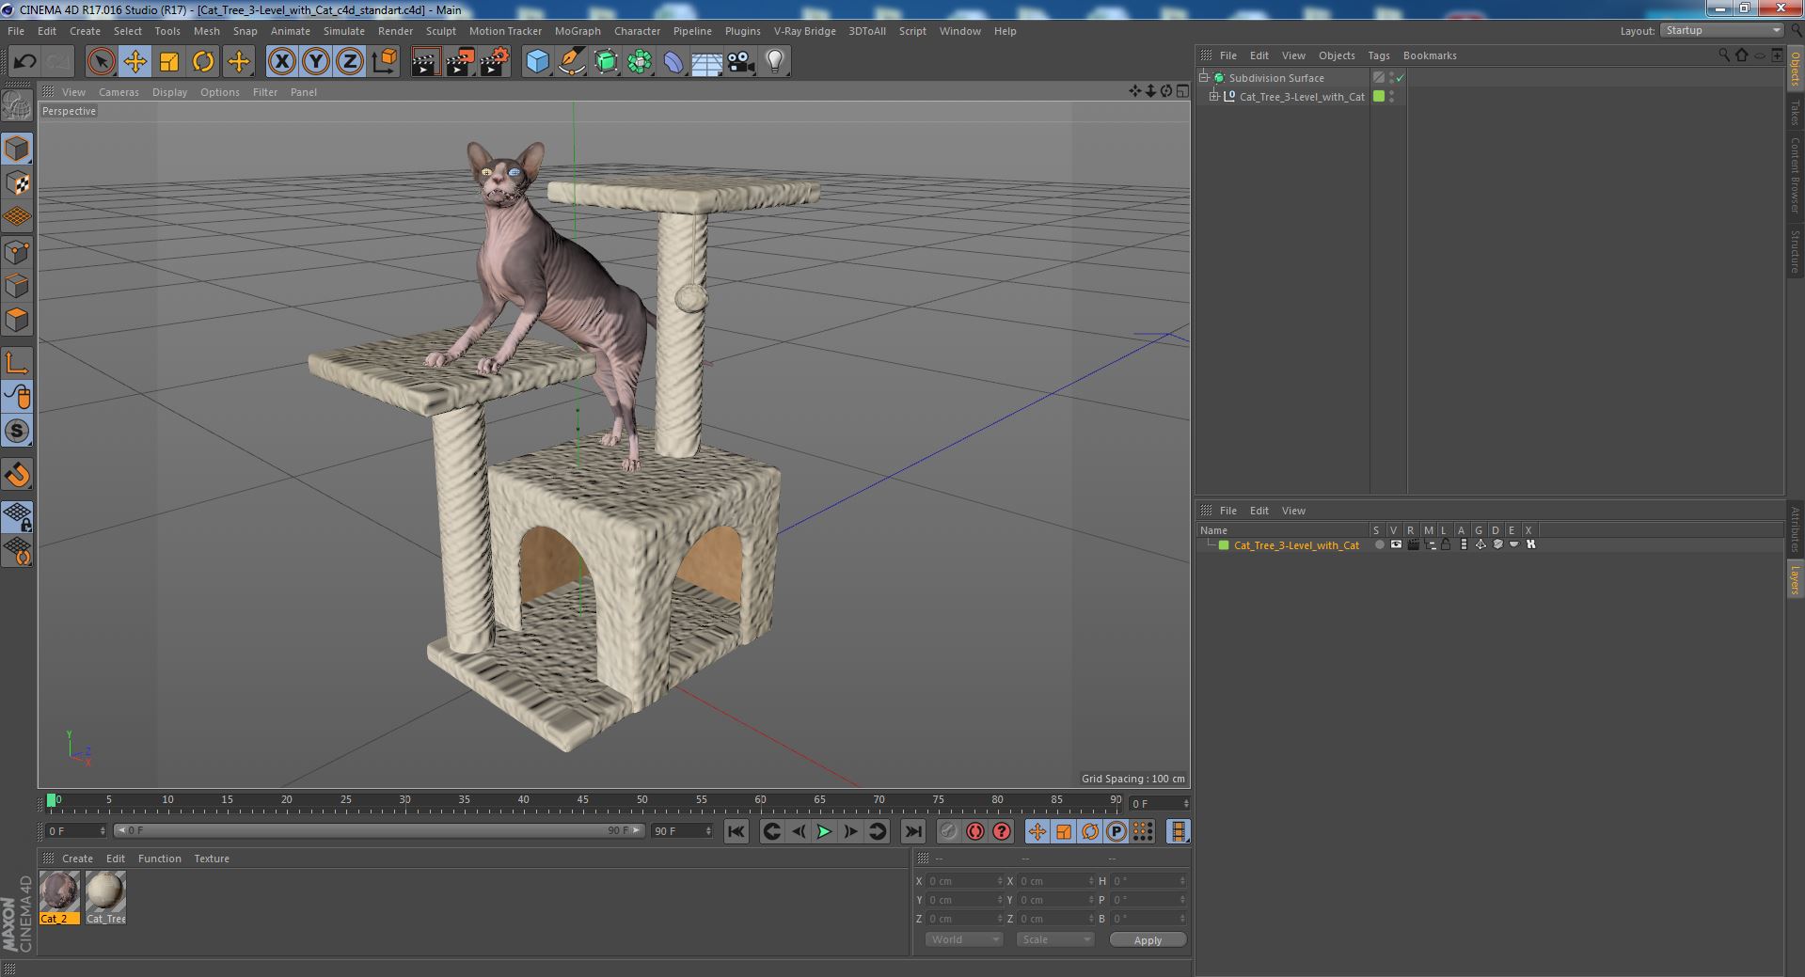Select the Live Selection tool
The width and height of the screenshot is (1805, 977).
point(101,62)
